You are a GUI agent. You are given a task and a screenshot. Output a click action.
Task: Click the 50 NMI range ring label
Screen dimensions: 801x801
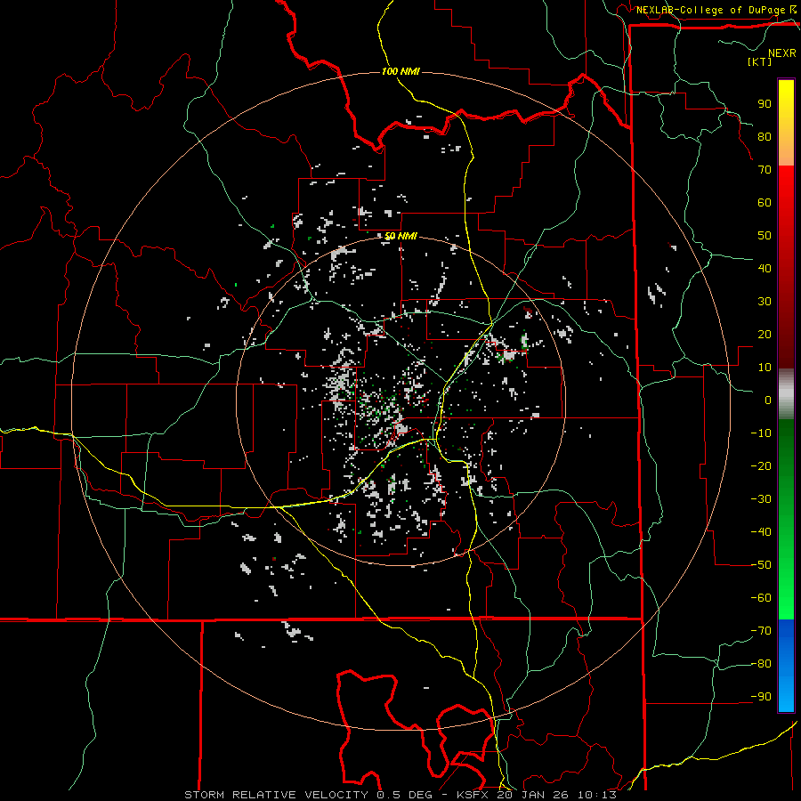tap(400, 236)
